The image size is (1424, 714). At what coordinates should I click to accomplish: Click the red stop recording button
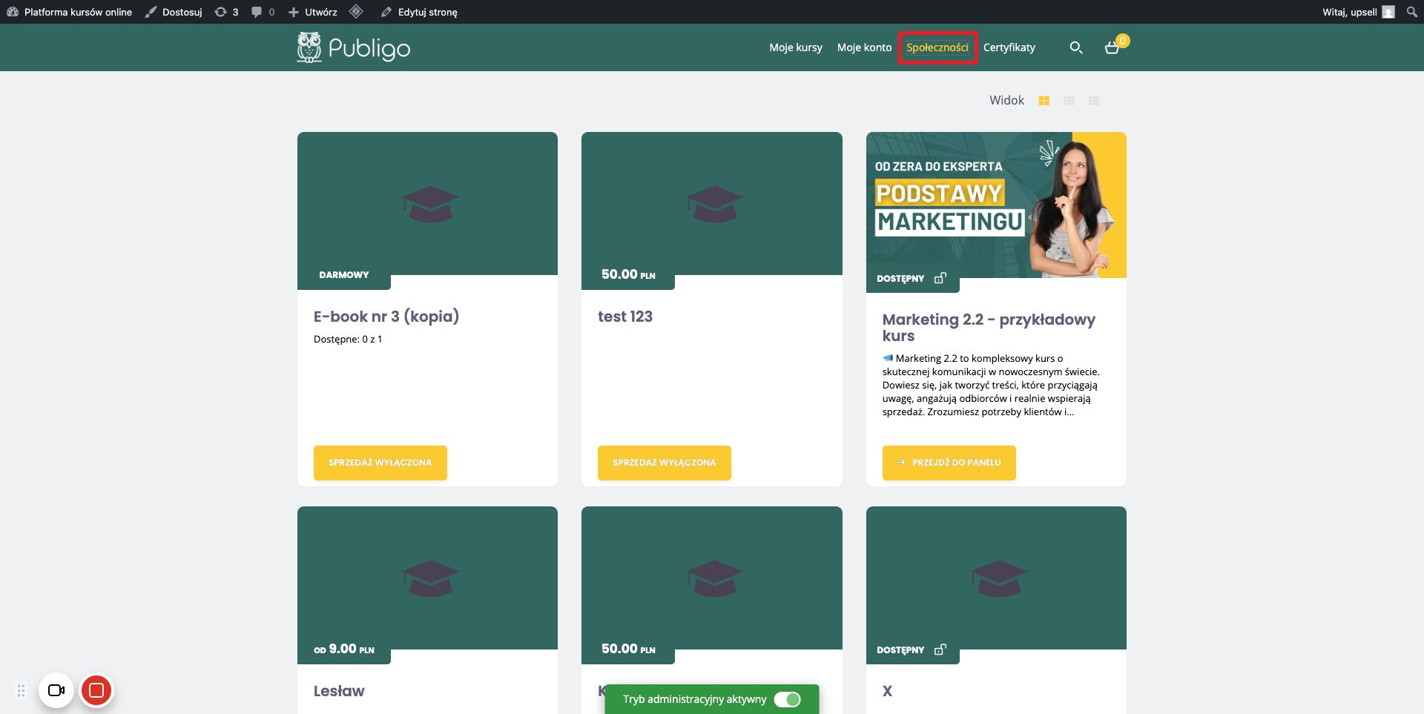(96, 690)
